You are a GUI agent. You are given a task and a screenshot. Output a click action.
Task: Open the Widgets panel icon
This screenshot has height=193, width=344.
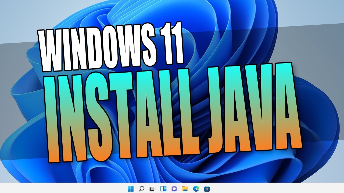pos(163,188)
